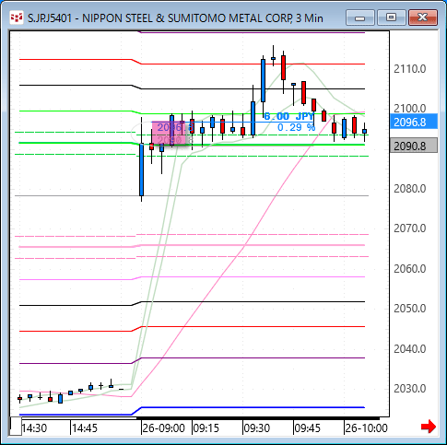Click the 2050.0 price axis label
447x445 pixels.
[x=410, y=309]
